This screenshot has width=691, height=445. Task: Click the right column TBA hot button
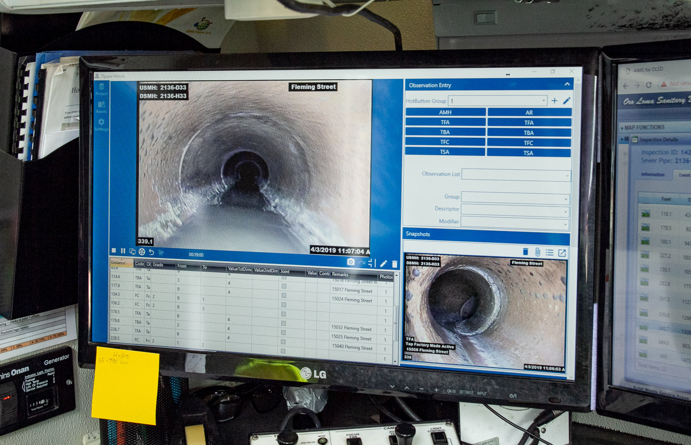pos(529,133)
